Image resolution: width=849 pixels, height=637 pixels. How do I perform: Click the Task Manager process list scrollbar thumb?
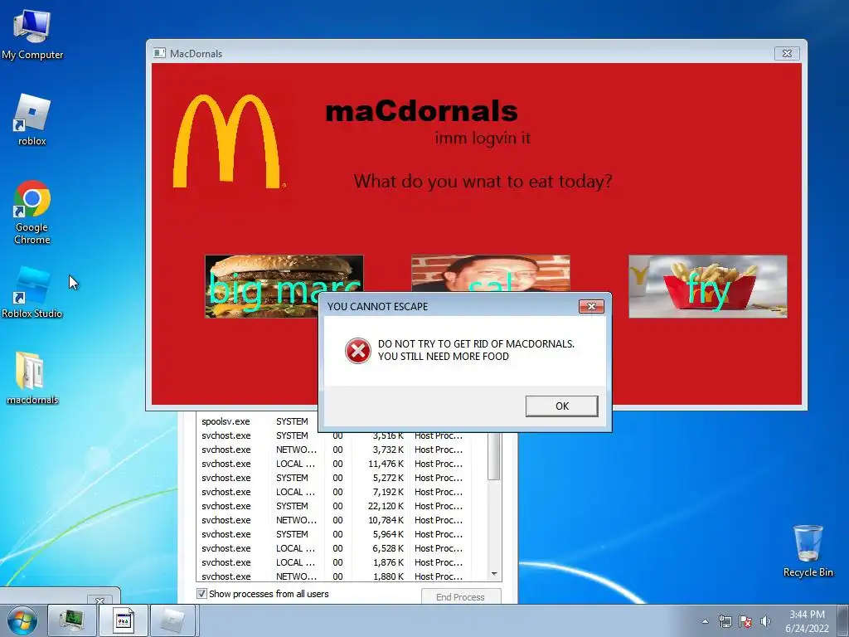click(x=494, y=456)
